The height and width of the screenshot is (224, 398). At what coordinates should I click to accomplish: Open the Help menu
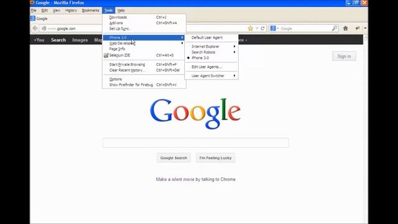click(x=121, y=11)
